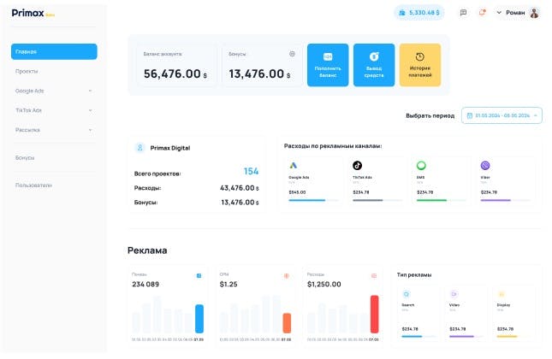Click the yellow Display ad type progress bar
The width and height of the screenshot is (552, 359).
[x=514, y=337]
